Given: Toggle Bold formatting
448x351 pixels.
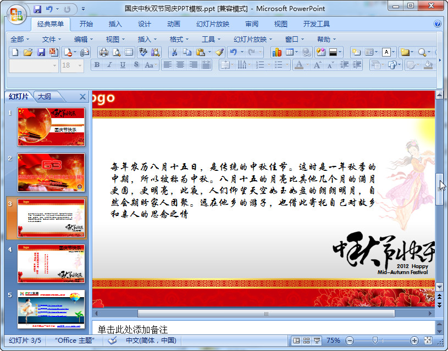Looking at the screenshot, I should click(97, 65).
